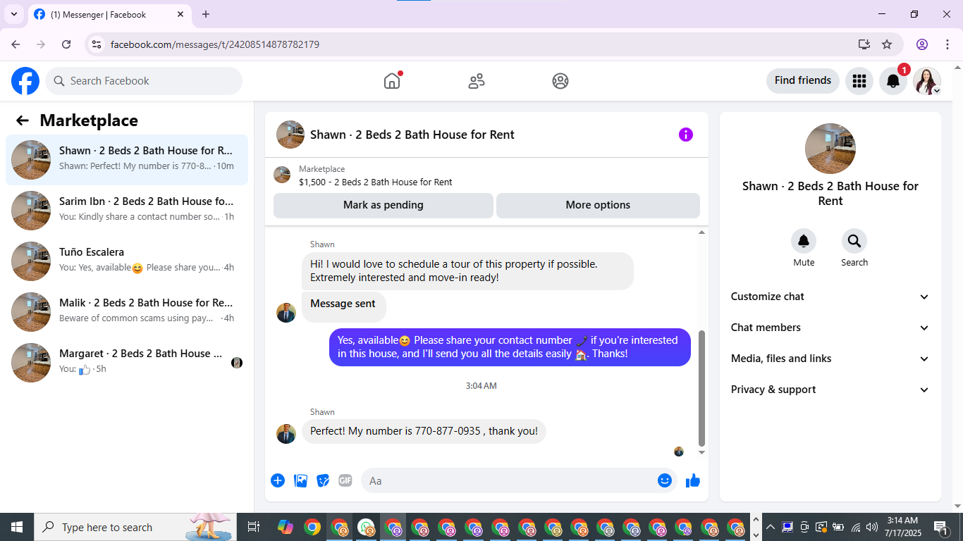
Task: Open the Windows notification center
Action: click(941, 527)
